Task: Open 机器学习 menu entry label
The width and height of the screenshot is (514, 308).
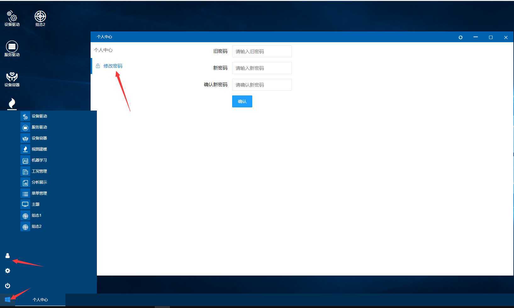Action: (x=39, y=160)
